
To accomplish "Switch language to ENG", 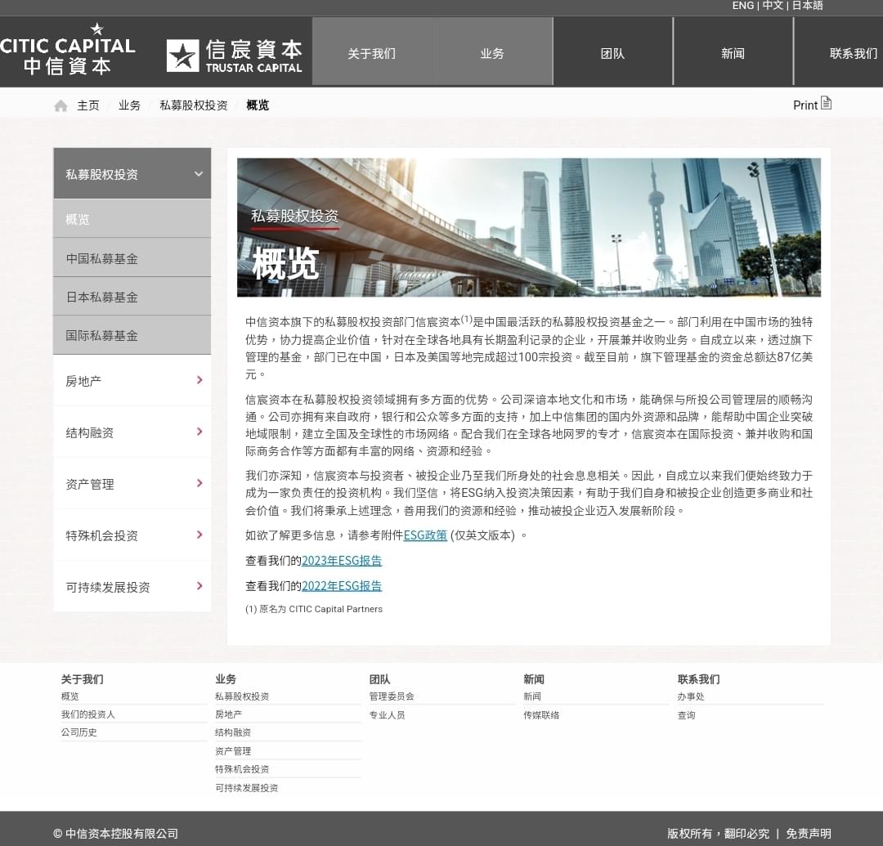I will (x=742, y=6).
